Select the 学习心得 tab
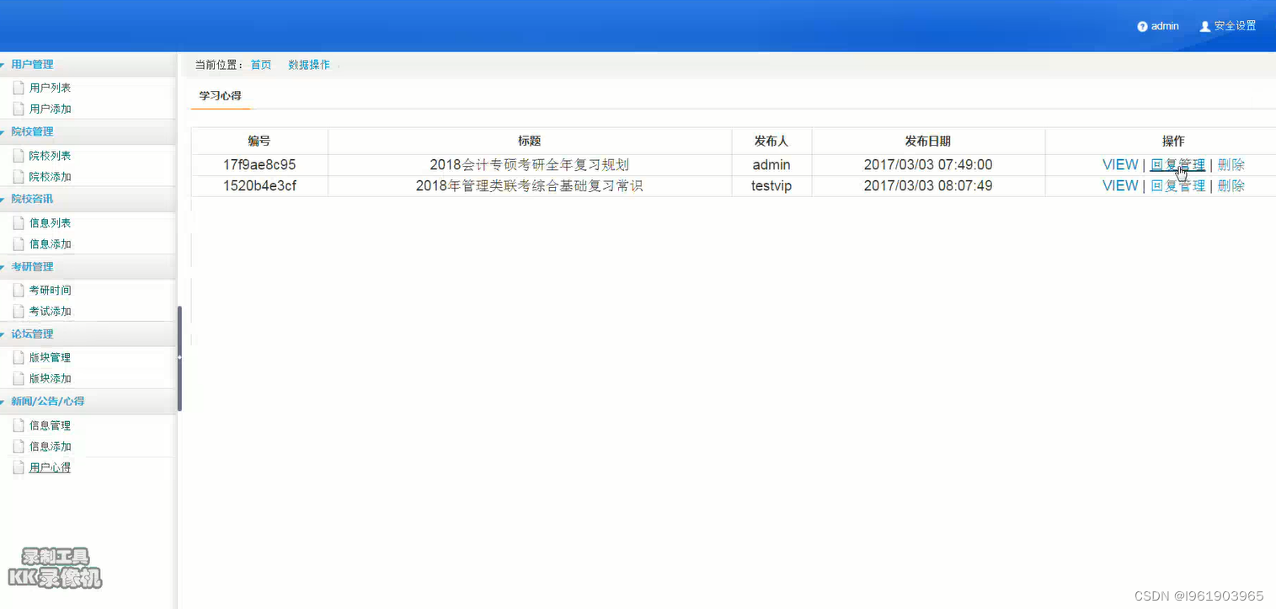The height and width of the screenshot is (609, 1276). (x=220, y=96)
